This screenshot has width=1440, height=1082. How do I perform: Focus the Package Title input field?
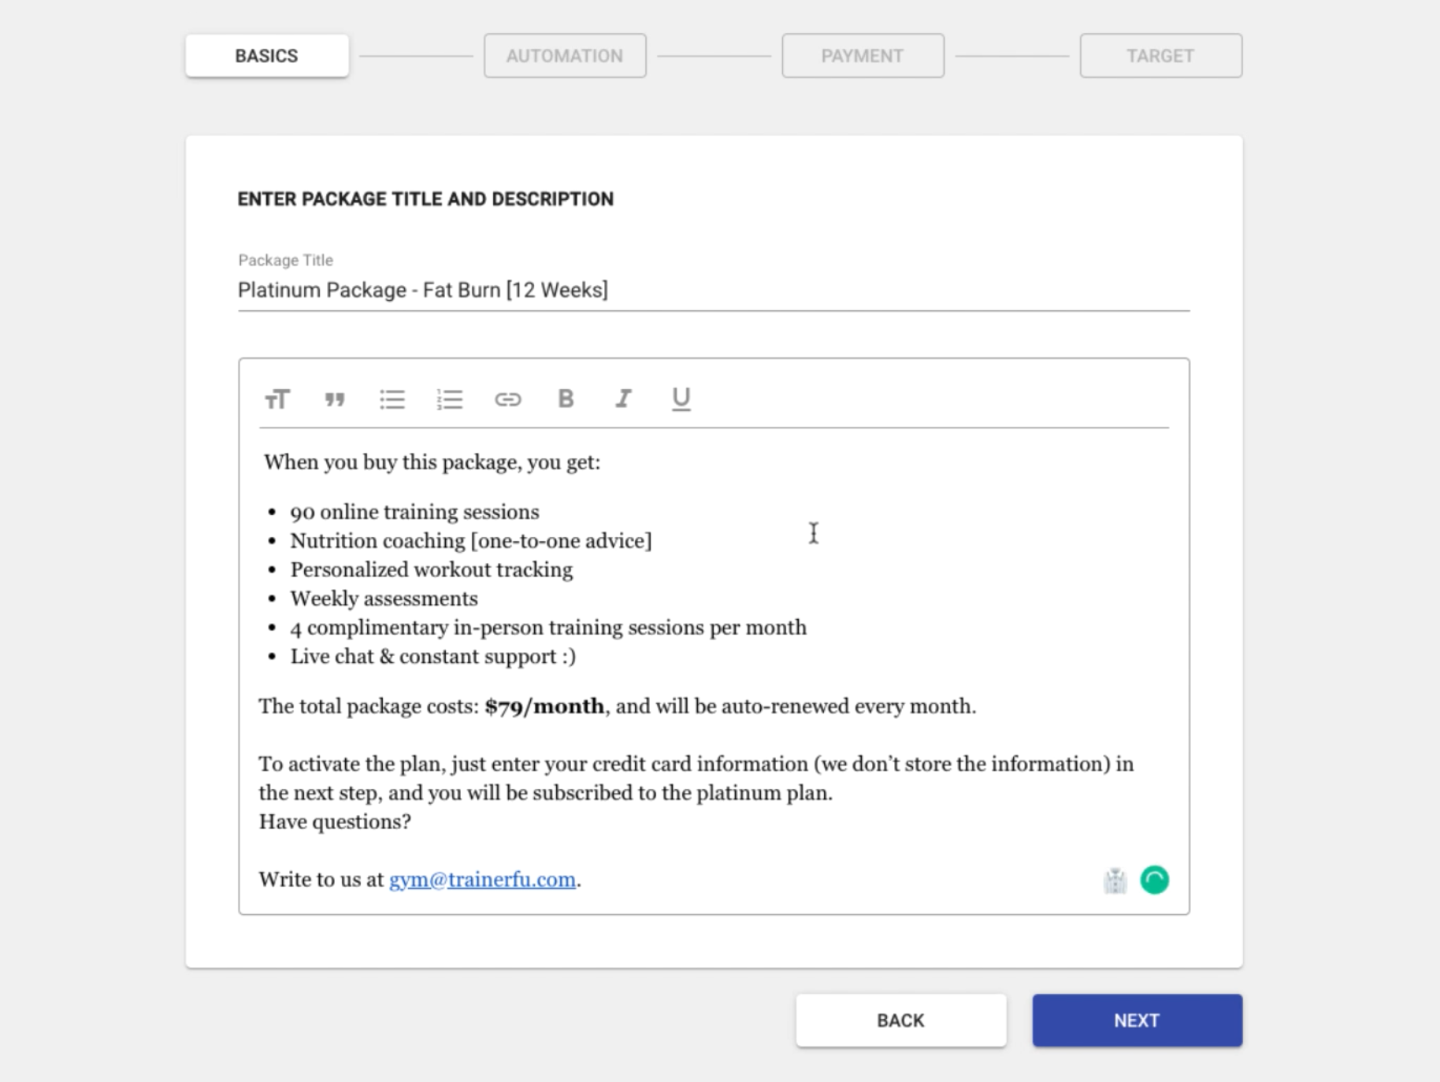pos(713,291)
